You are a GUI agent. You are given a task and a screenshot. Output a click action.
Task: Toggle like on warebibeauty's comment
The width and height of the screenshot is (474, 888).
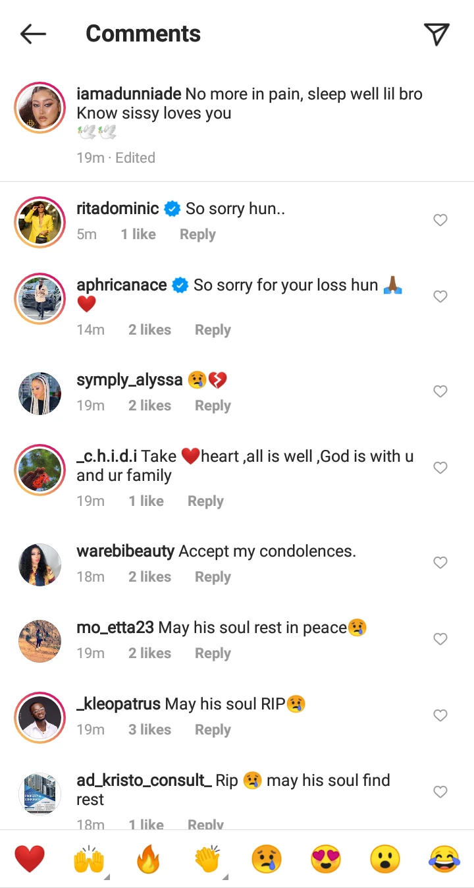point(440,563)
